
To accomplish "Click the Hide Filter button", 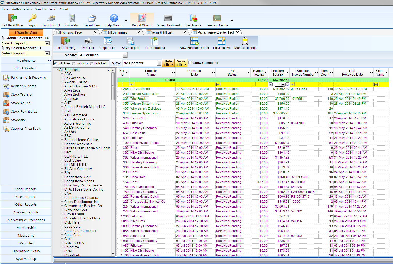I will [x=168, y=63].
